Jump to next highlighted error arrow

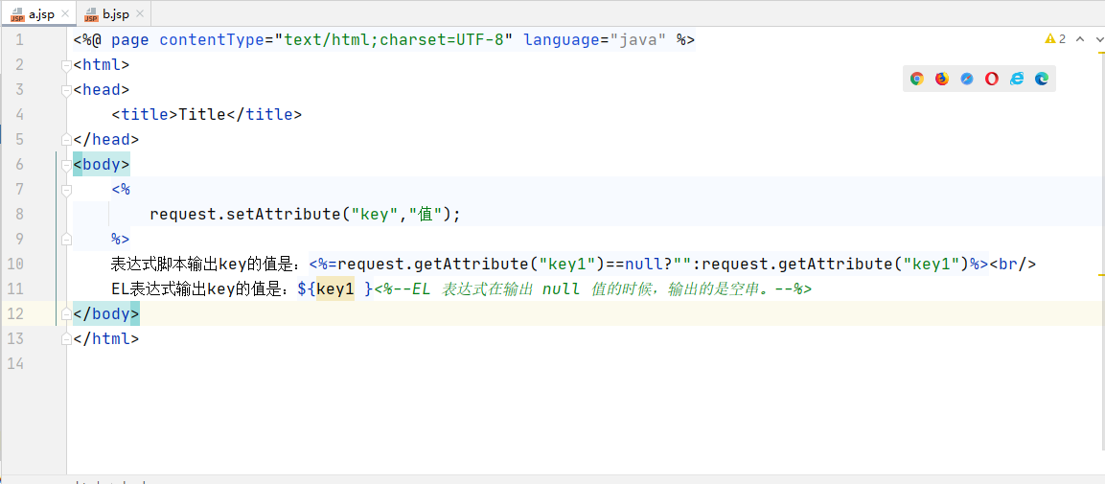tap(1098, 38)
